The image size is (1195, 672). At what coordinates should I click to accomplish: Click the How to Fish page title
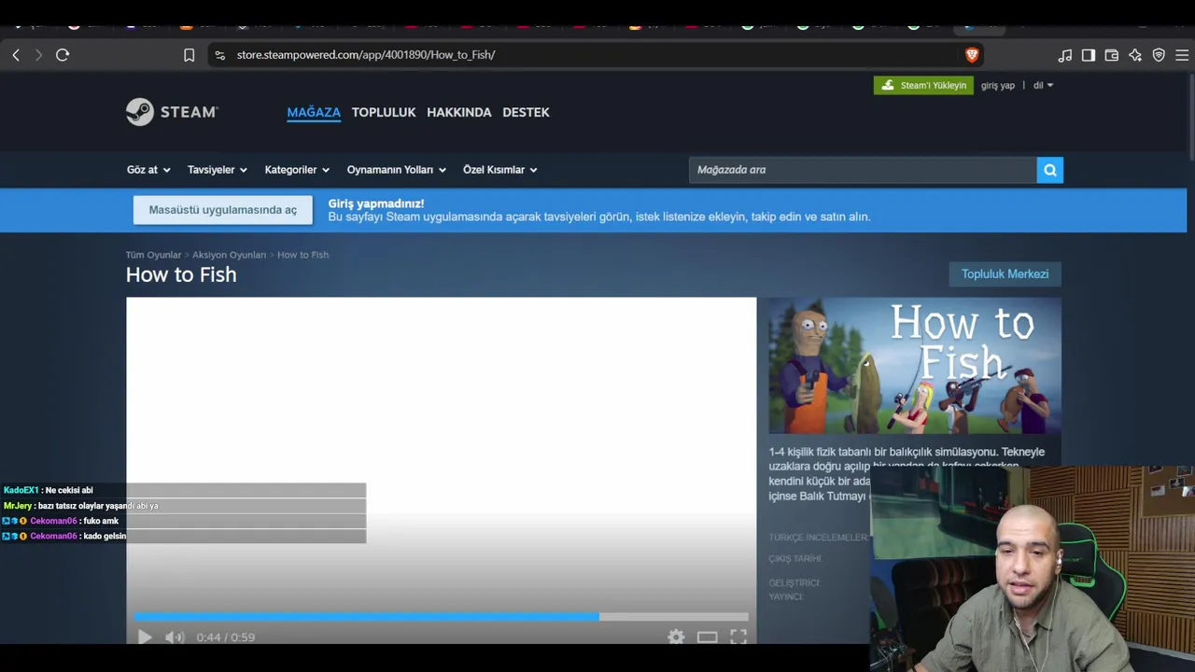tap(181, 274)
